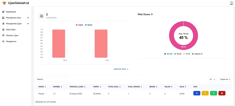This screenshot has width=235, height=106.
Task: Click the Jumlah Siswa group icon
Action: tap(41, 16)
